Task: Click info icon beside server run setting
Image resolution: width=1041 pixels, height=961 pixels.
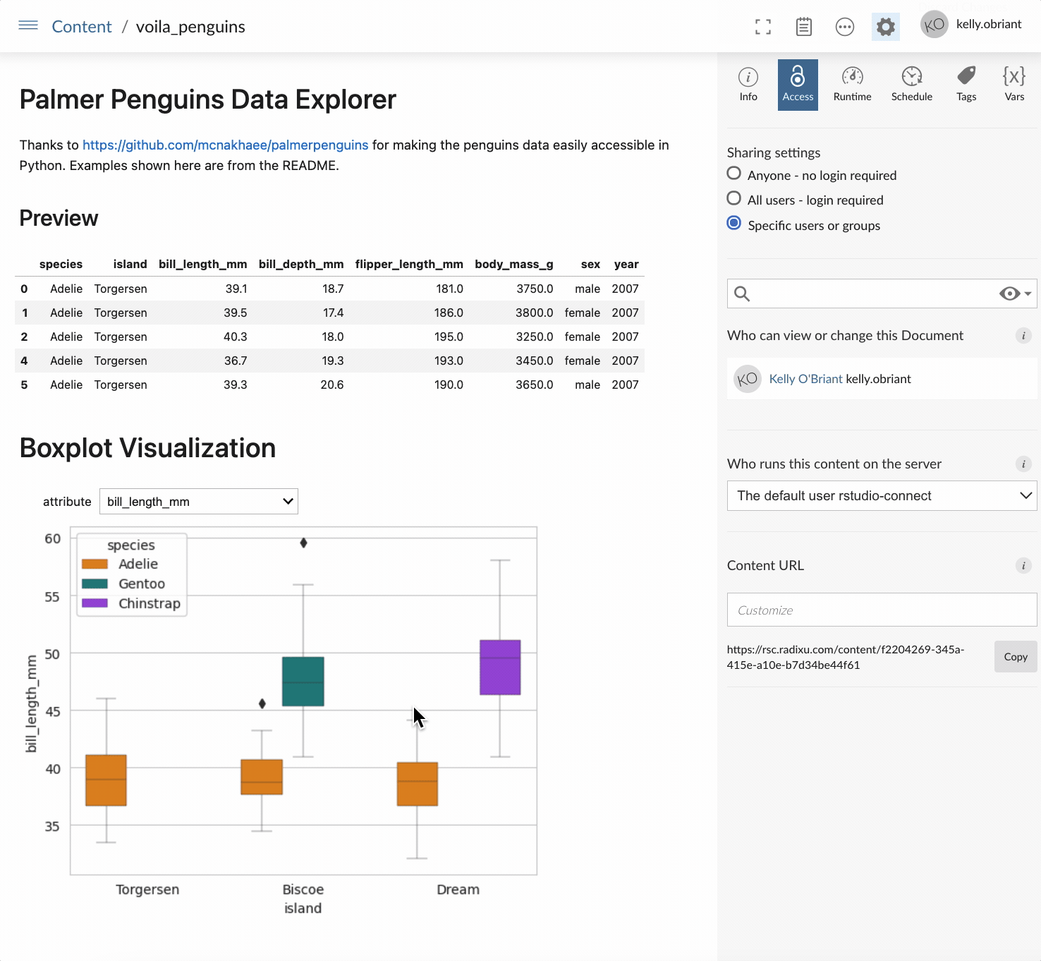Action: [x=1023, y=464]
